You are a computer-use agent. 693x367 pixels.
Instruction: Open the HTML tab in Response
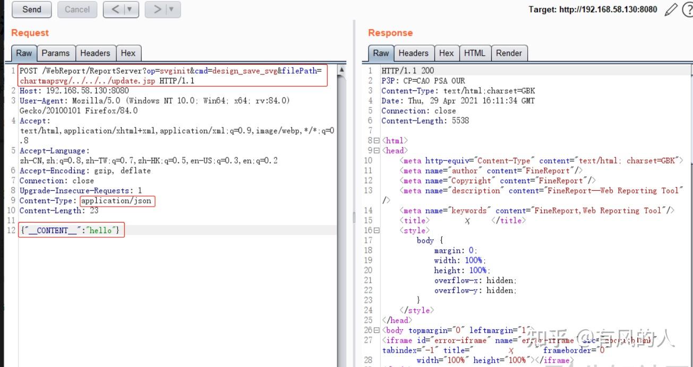pyautogui.click(x=475, y=53)
